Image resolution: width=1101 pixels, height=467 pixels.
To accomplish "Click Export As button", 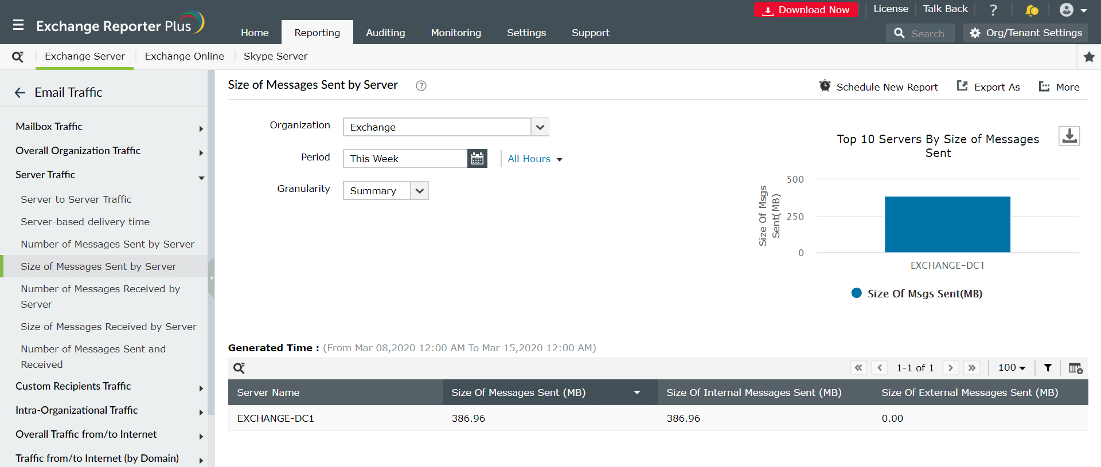I will (988, 87).
